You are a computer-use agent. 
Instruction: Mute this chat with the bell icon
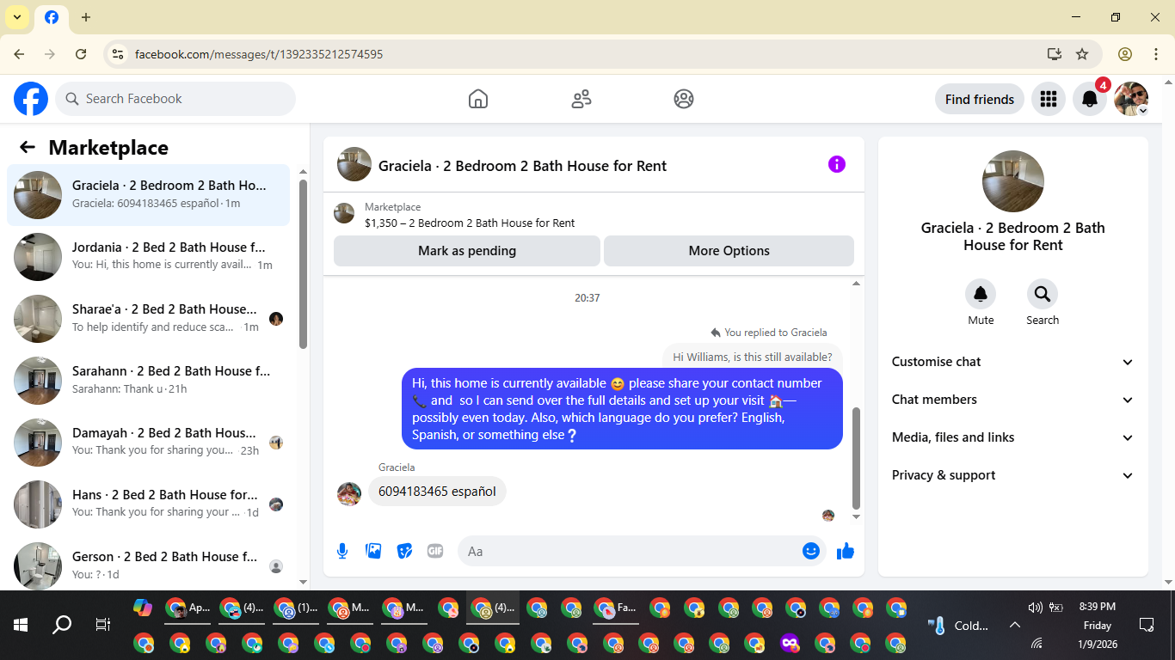(x=981, y=295)
